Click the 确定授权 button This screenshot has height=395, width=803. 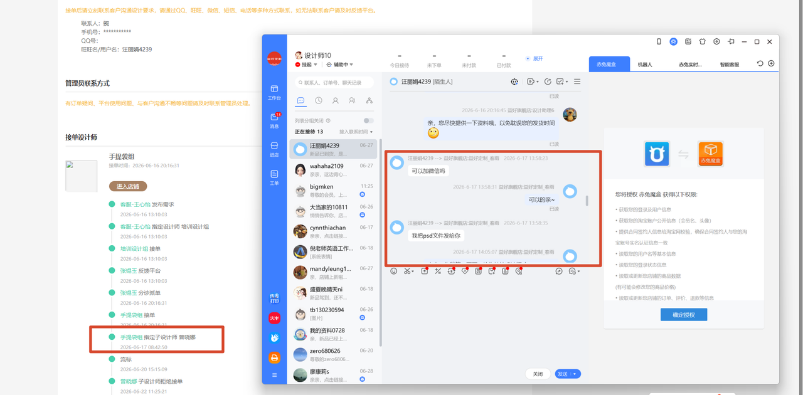[x=684, y=315]
